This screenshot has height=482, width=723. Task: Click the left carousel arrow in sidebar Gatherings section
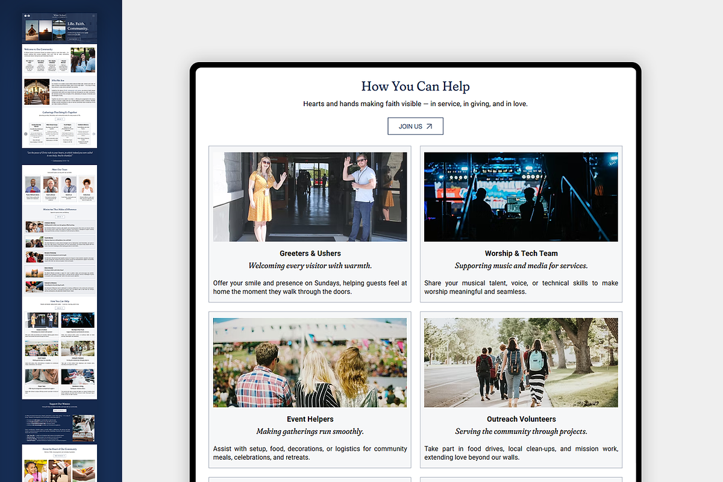[x=26, y=134]
